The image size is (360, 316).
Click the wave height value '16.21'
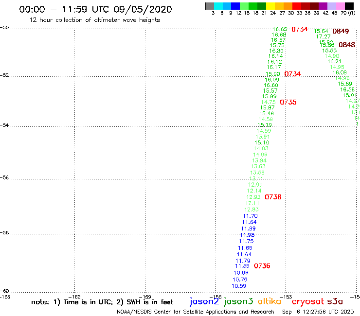click(x=335, y=62)
